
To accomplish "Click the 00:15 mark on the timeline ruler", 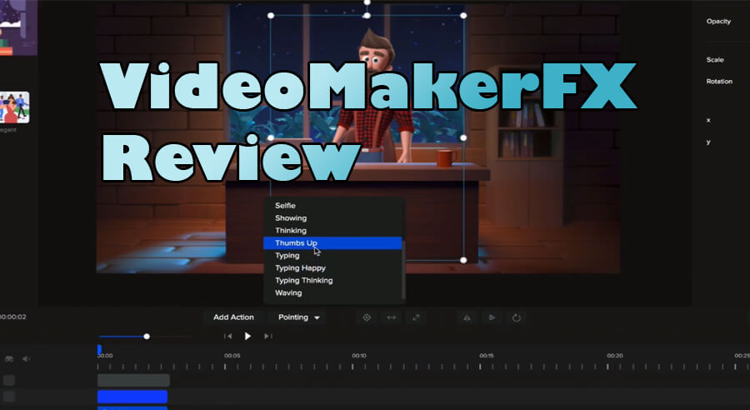I will point(487,356).
